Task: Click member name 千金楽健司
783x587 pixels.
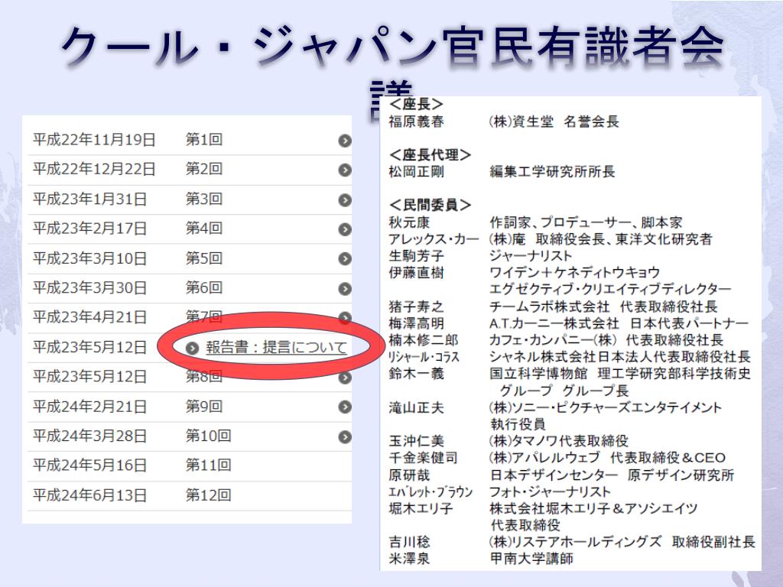Action: [423, 458]
